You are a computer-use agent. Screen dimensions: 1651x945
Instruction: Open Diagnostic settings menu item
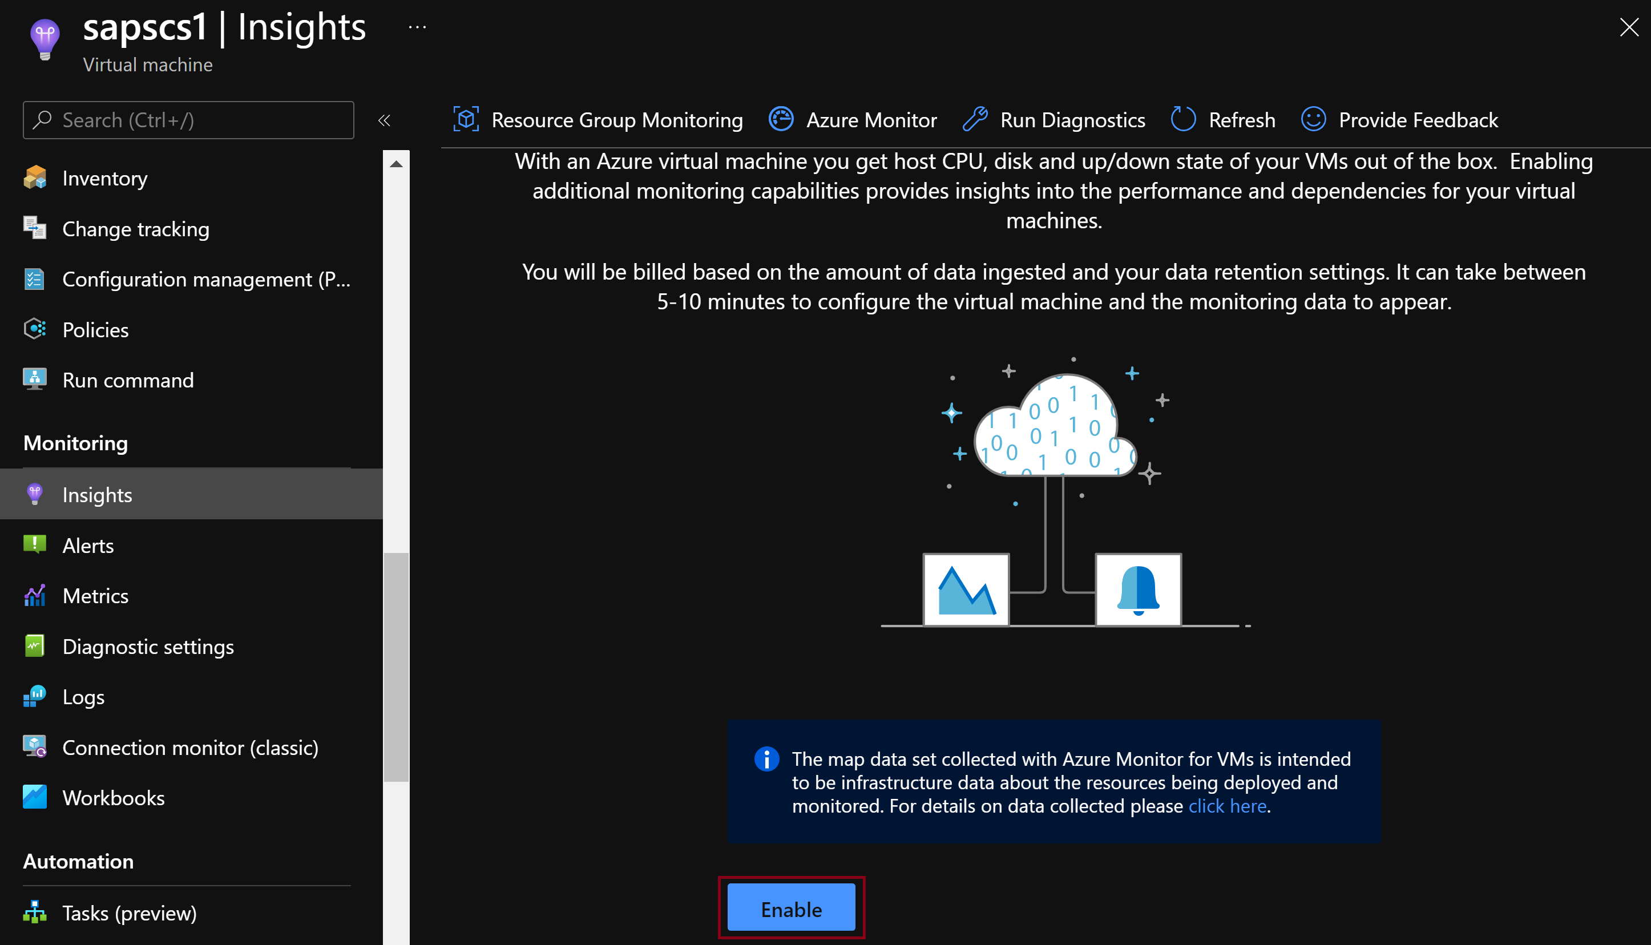(191, 646)
